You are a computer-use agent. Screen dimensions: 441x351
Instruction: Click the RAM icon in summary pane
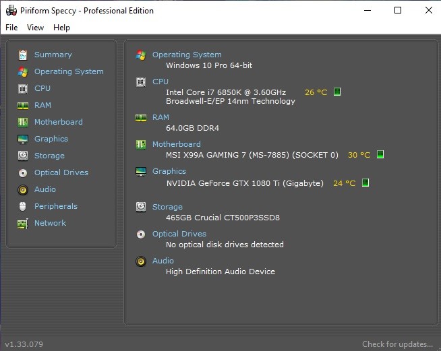[141, 117]
